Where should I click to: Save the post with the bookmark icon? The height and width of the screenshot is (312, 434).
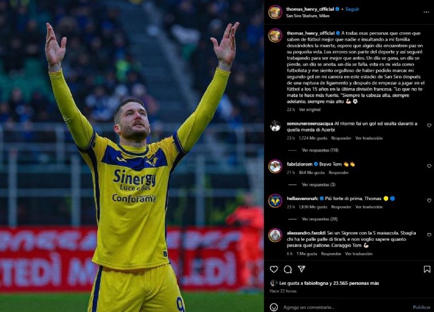point(427,269)
